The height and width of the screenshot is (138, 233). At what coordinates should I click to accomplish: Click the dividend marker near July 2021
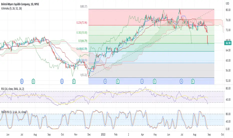(x=22, y=81)
